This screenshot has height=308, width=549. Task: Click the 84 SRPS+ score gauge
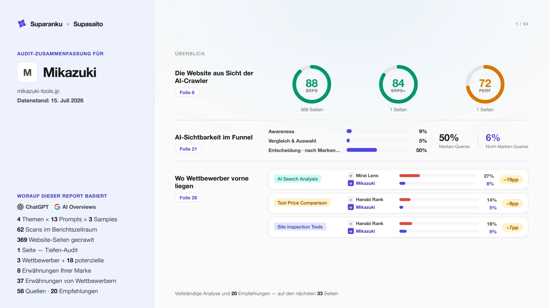pos(398,84)
